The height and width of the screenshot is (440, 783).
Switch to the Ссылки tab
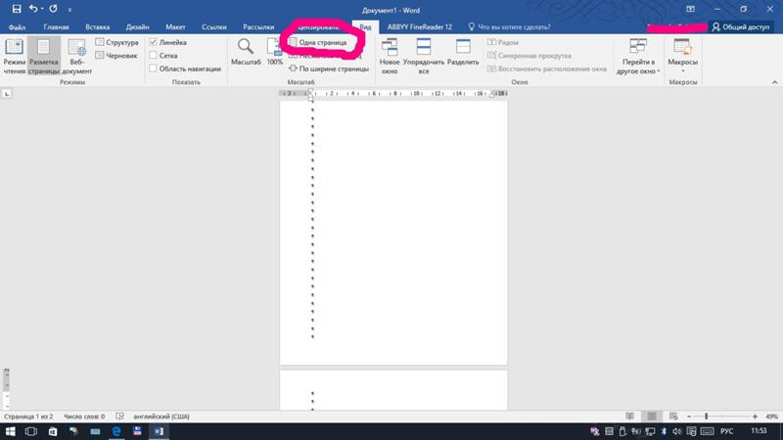point(214,27)
